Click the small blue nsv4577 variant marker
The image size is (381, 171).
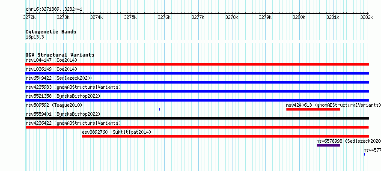364,154
